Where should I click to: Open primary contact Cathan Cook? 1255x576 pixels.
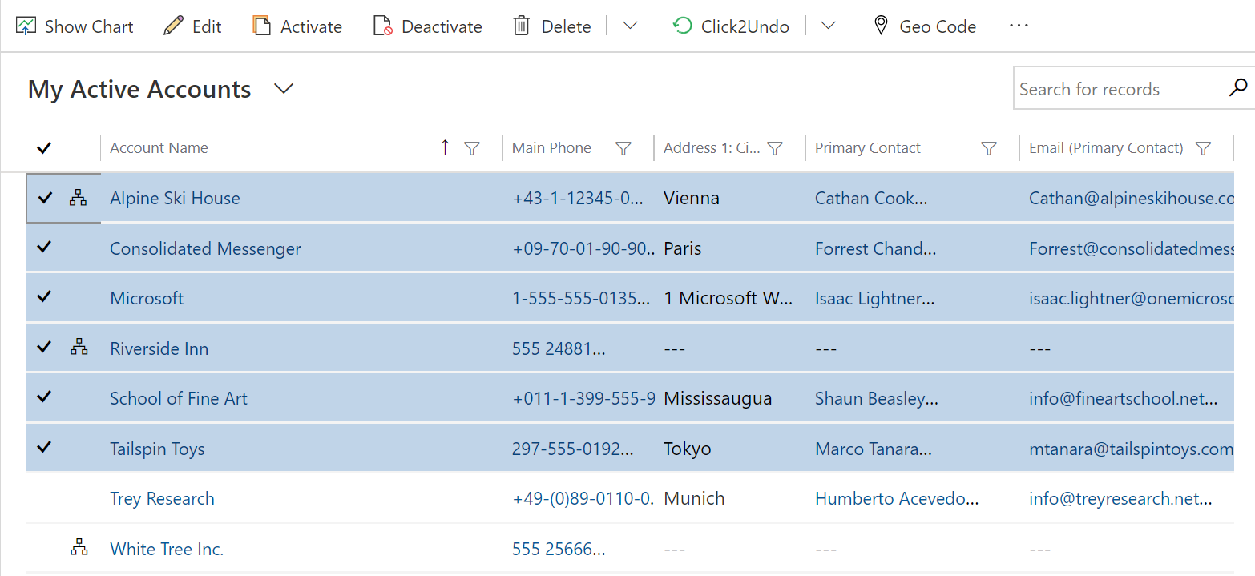pyautogui.click(x=871, y=198)
